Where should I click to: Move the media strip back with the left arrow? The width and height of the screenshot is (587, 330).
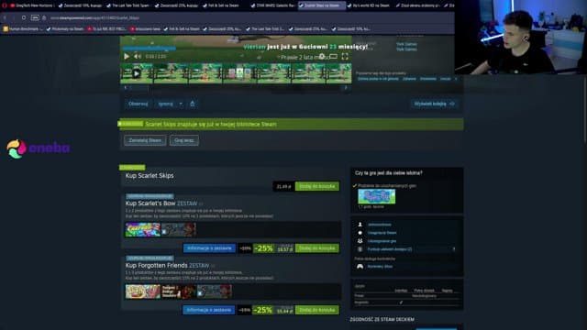click(x=126, y=88)
